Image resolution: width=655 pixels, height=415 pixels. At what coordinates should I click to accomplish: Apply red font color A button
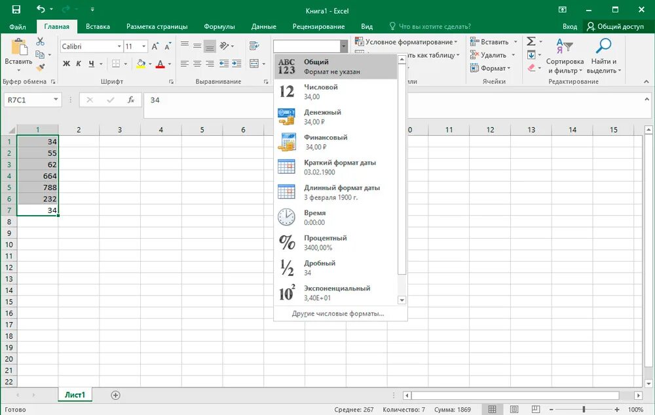[x=160, y=64]
